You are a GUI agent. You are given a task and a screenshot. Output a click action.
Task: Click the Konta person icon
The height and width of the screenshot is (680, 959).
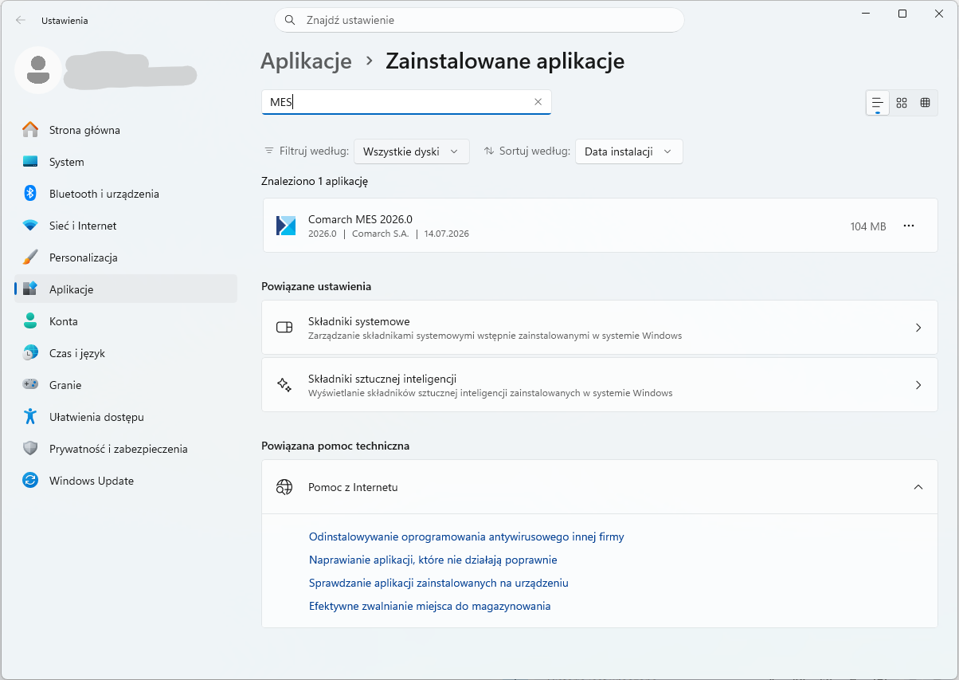(x=30, y=321)
